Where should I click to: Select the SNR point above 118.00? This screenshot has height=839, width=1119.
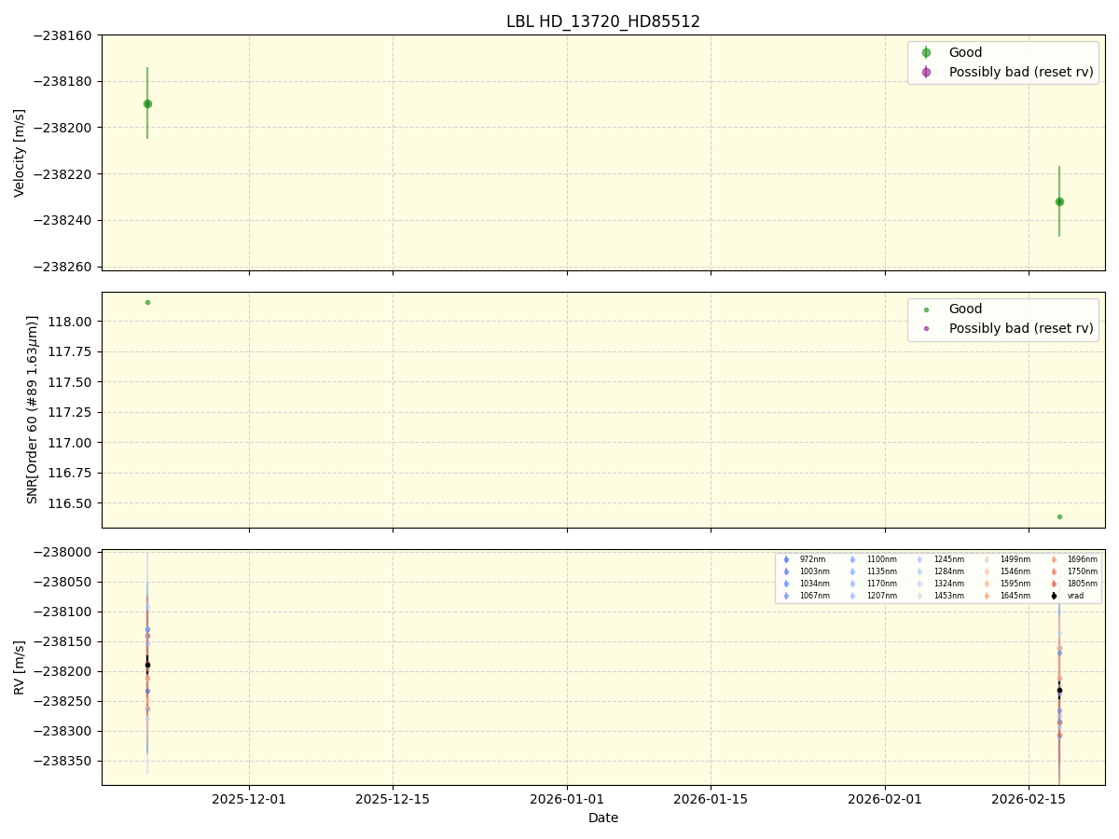(147, 302)
